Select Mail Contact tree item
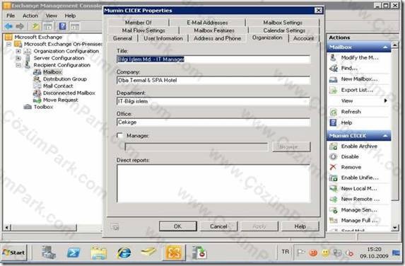 click(x=58, y=86)
